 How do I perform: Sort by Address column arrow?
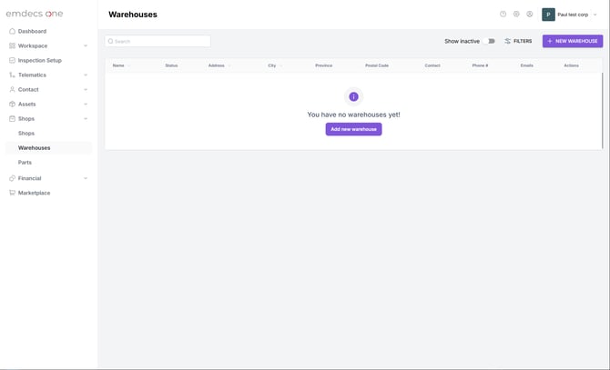click(x=229, y=65)
